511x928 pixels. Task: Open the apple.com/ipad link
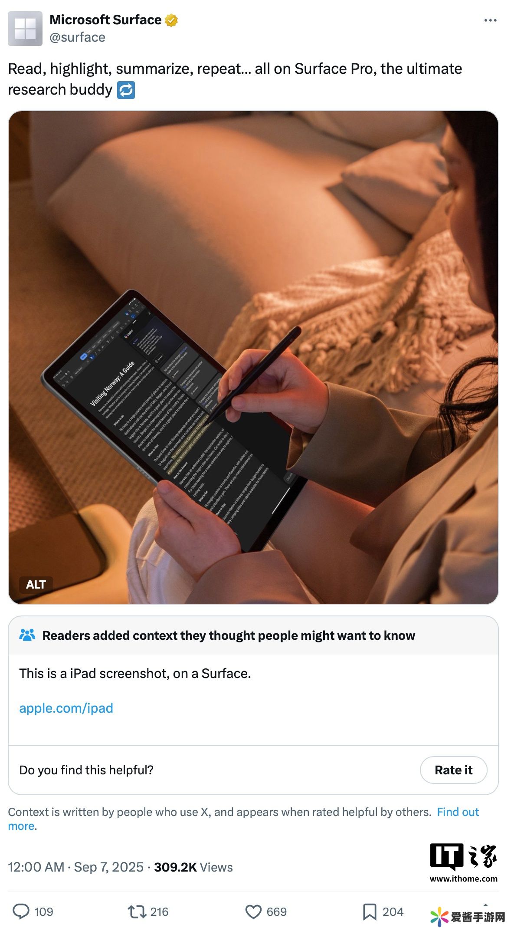(66, 708)
